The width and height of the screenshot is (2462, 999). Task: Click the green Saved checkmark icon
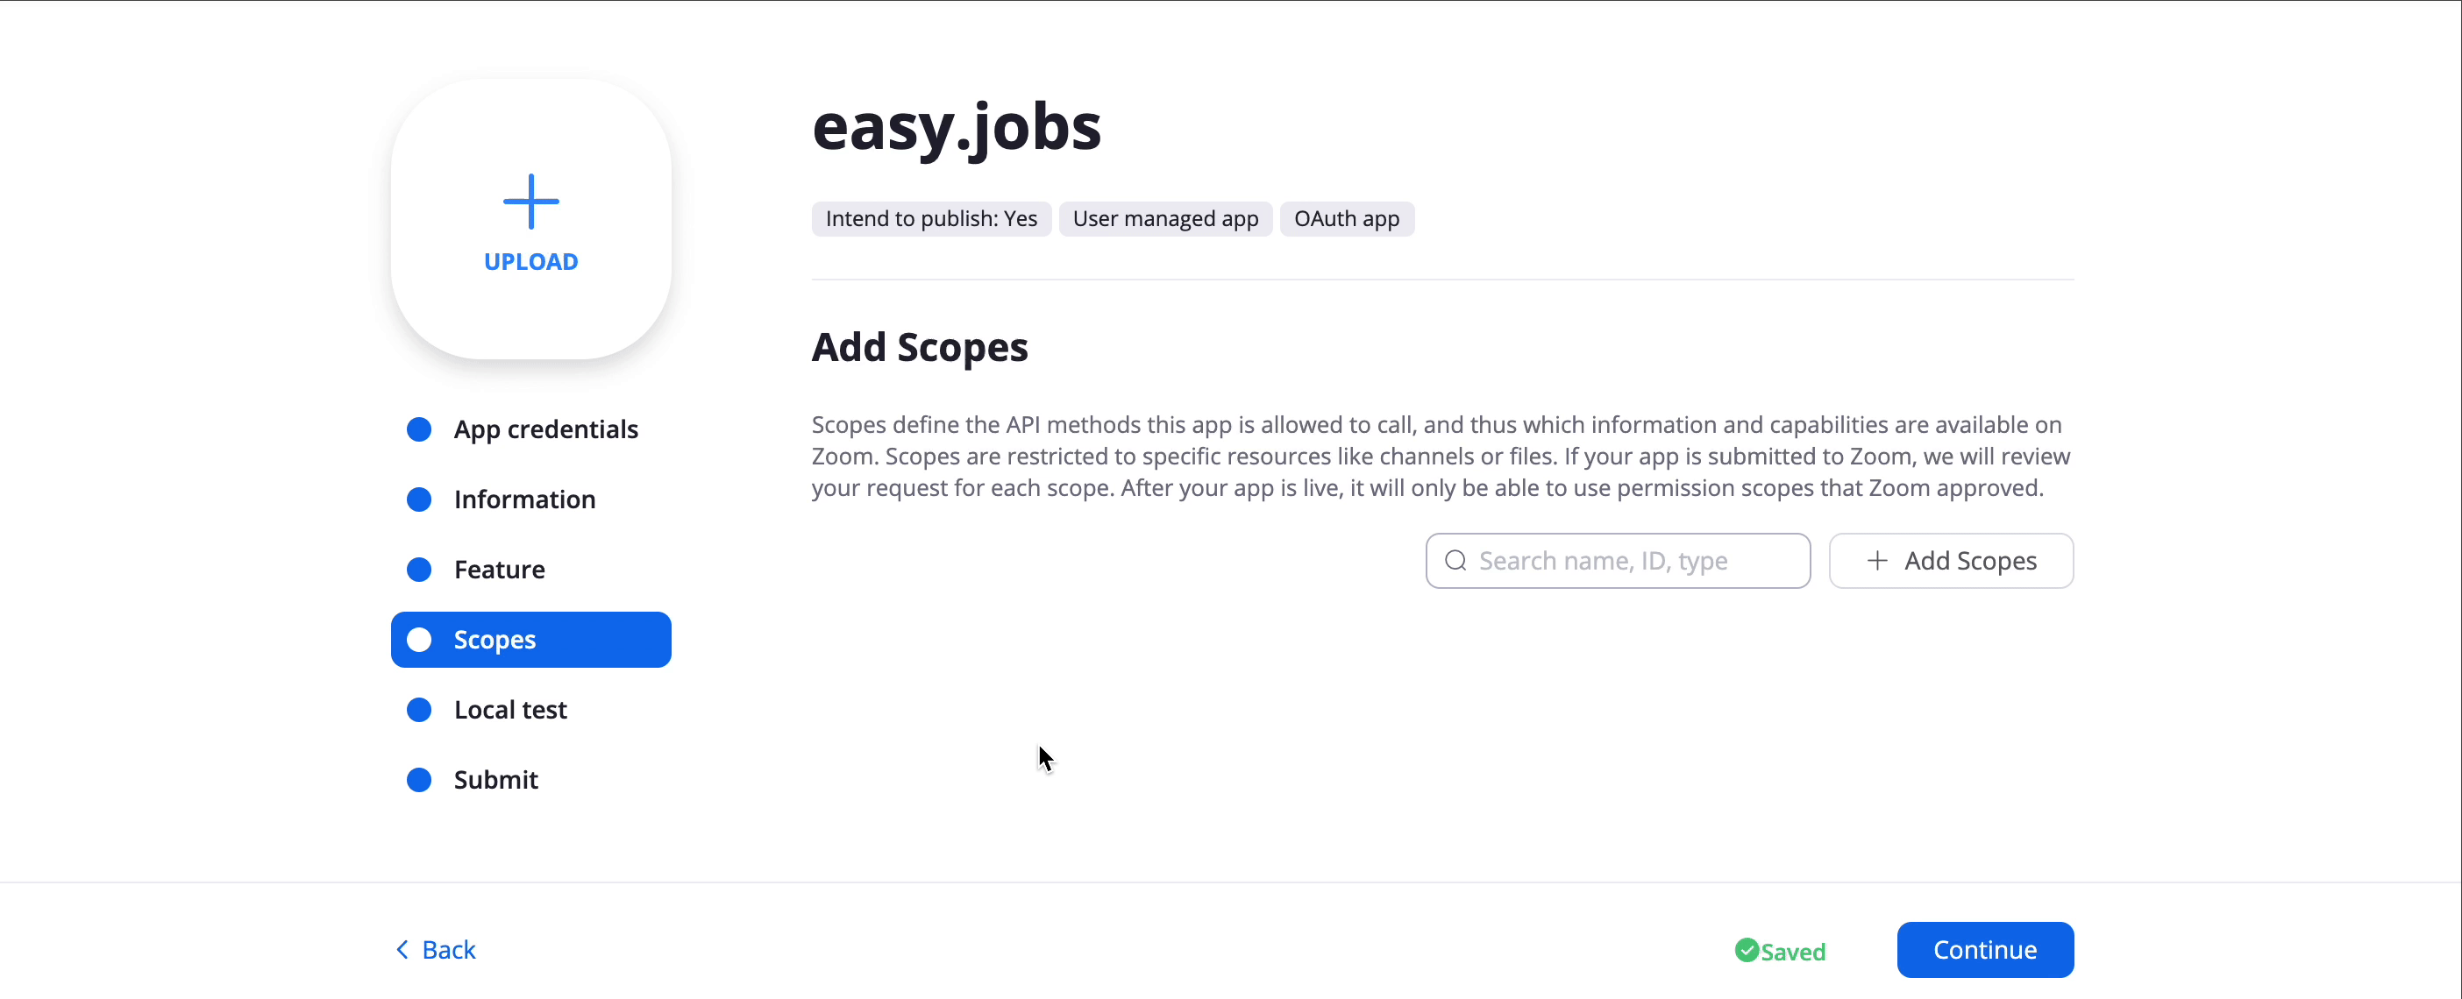[1747, 950]
